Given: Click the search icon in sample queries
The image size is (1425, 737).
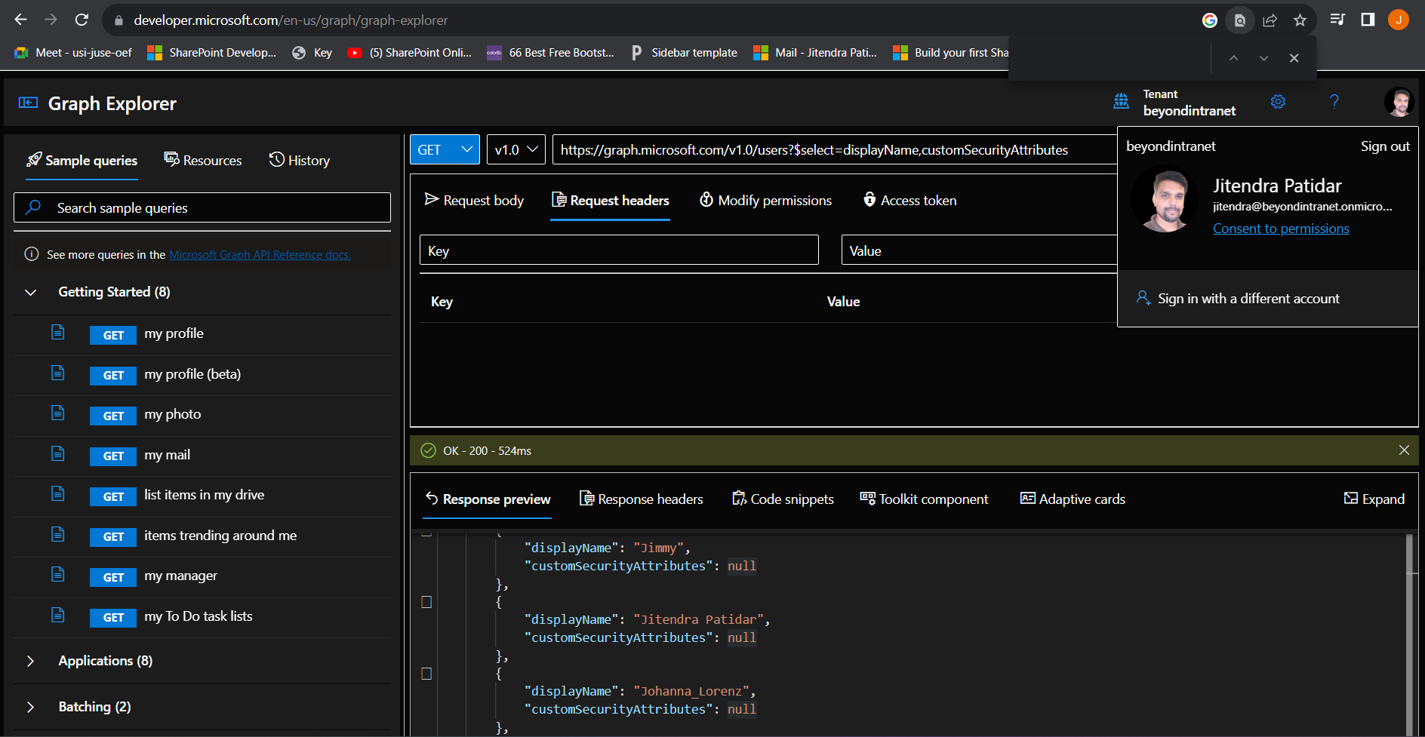Looking at the screenshot, I should 34,207.
